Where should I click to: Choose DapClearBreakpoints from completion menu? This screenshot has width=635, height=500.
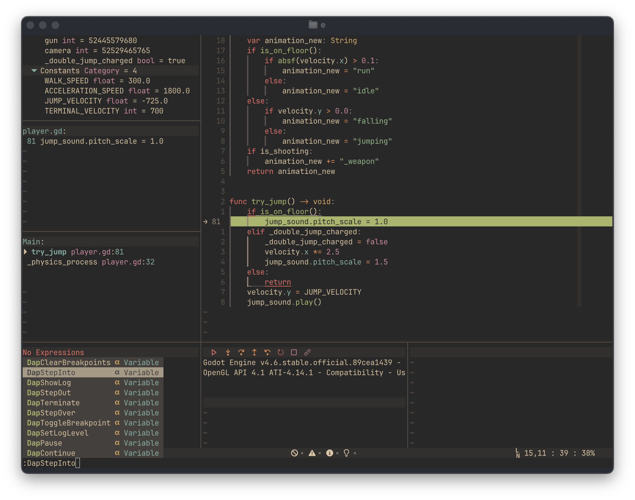pyautogui.click(x=93, y=362)
